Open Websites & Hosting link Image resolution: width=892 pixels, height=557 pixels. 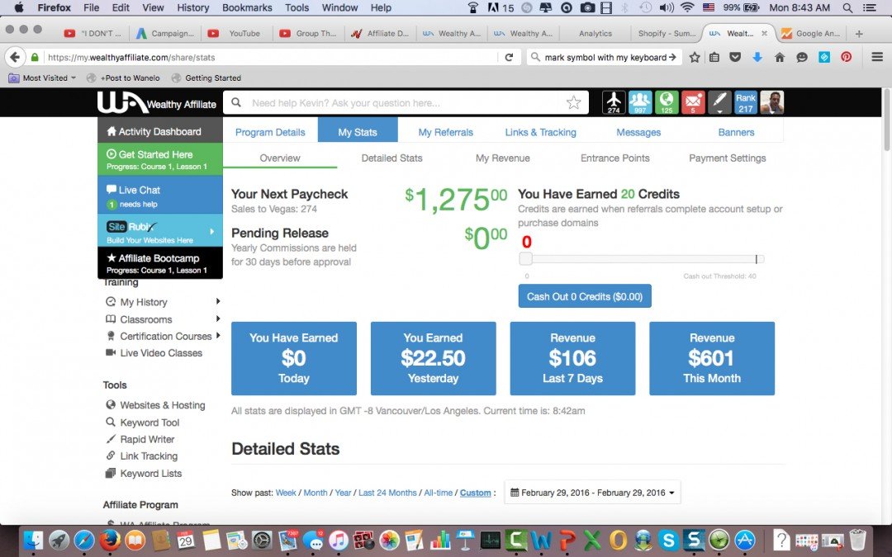pyautogui.click(x=162, y=405)
